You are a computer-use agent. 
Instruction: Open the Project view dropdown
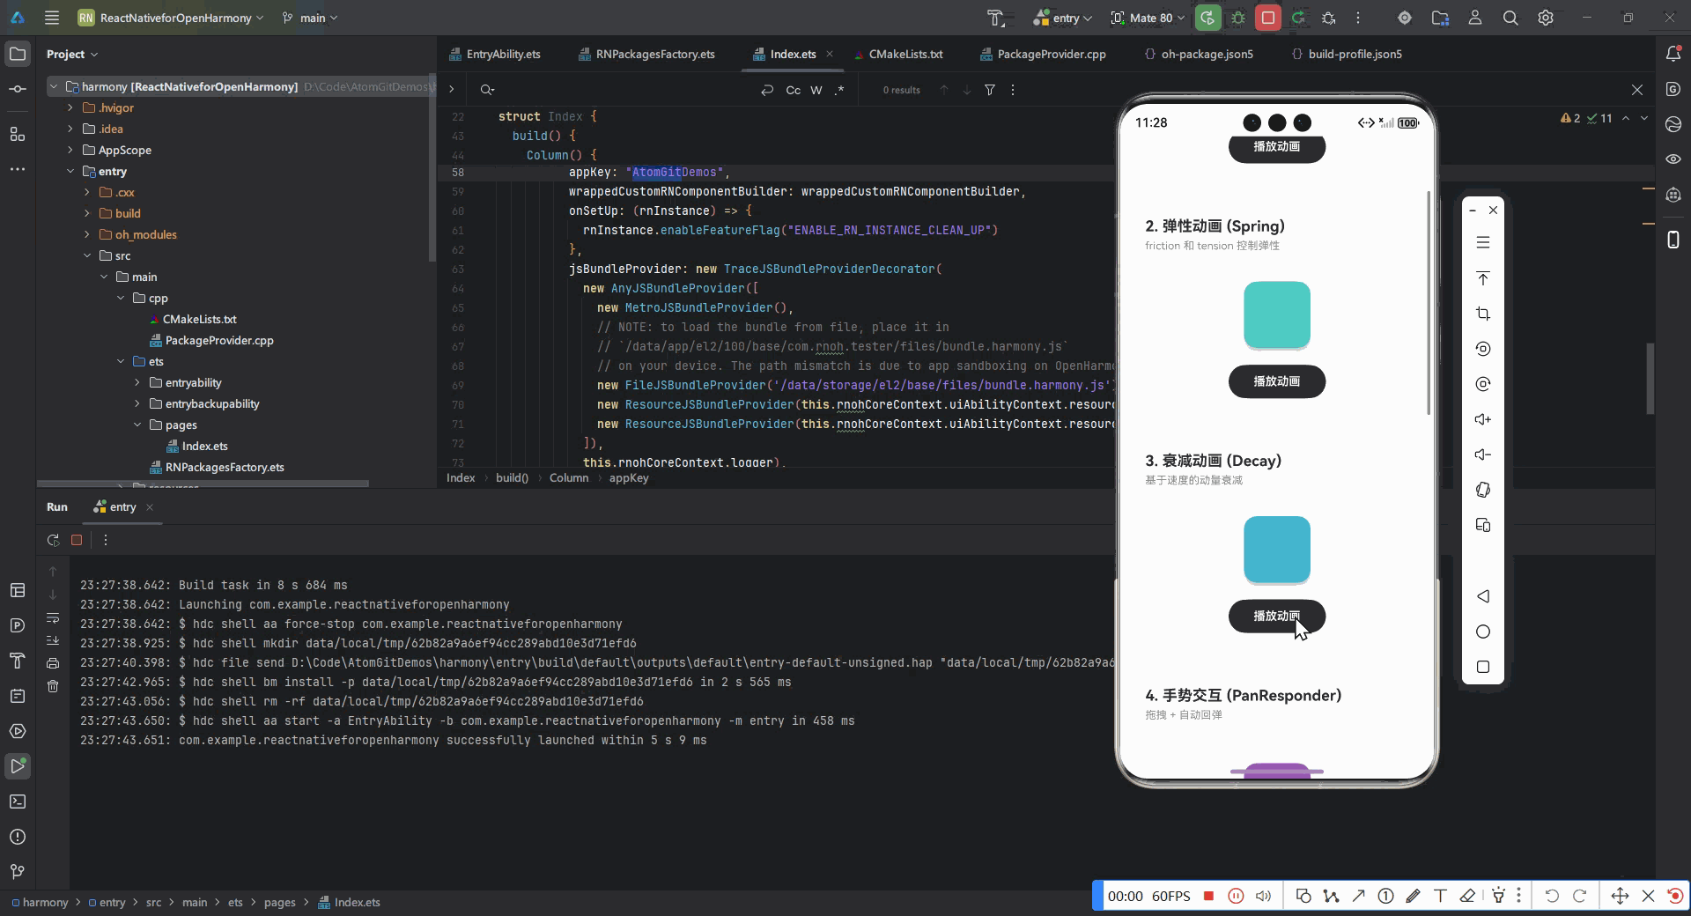pyautogui.click(x=72, y=54)
